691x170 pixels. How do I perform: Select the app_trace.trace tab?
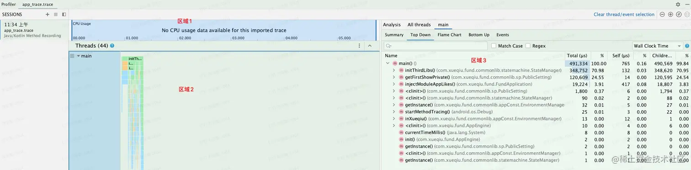click(37, 4)
